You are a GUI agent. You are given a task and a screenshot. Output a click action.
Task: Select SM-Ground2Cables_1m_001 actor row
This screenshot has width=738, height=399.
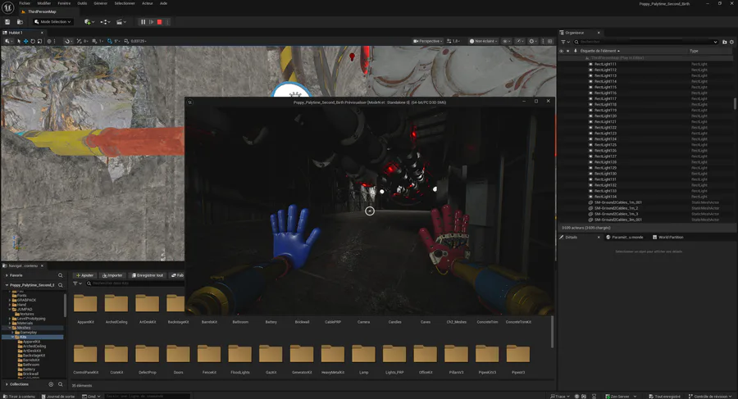646,202
